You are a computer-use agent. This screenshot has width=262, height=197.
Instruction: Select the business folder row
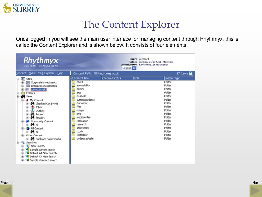(x=133, y=96)
